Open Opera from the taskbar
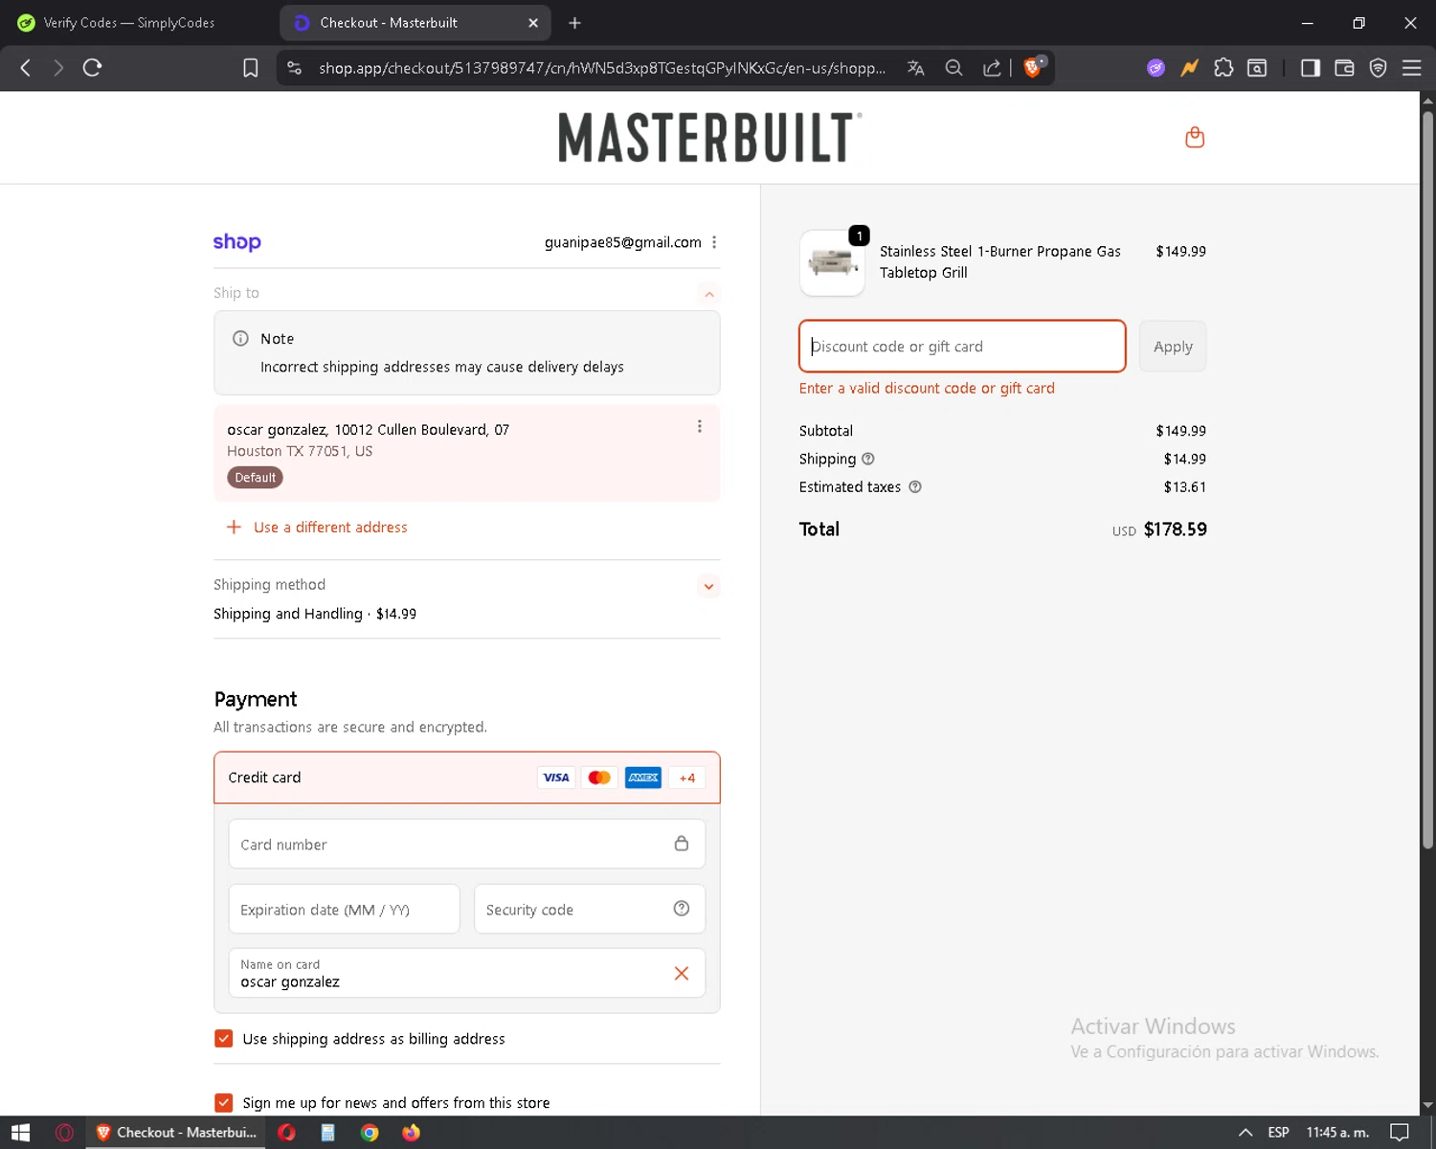 pyautogui.click(x=286, y=1133)
